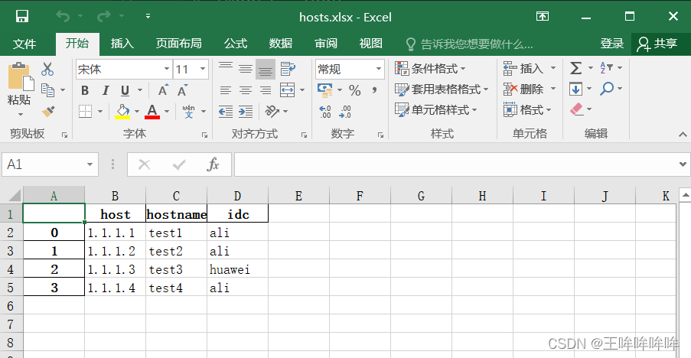Select middle vertical alignment

246,69
